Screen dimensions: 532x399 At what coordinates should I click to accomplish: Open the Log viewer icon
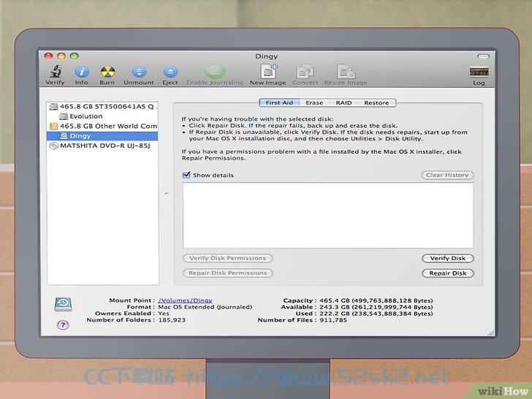pyautogui.click(x=479, y=72)
